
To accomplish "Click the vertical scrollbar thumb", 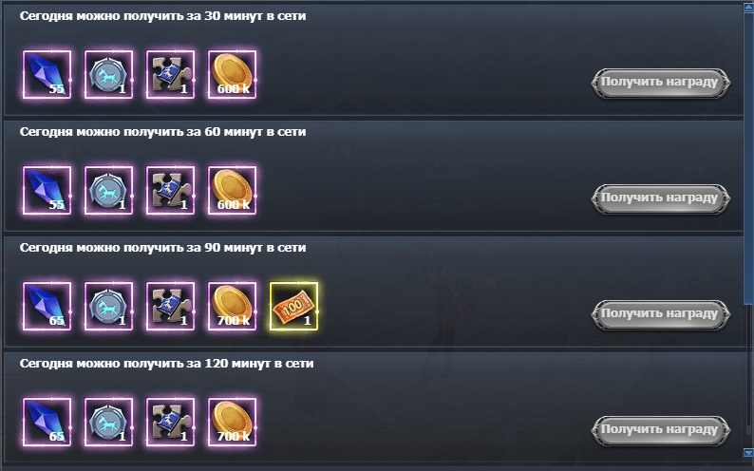I will coord(748,156).
